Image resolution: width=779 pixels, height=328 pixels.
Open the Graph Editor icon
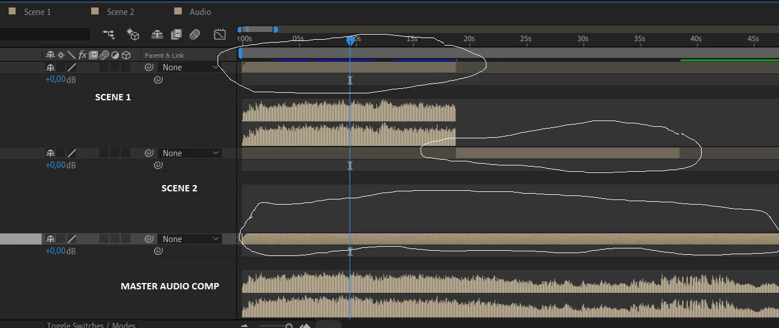tap(219, 35)
